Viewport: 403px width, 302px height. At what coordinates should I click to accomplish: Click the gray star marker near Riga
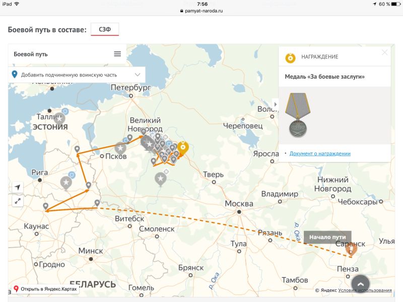tap(66, 182)
